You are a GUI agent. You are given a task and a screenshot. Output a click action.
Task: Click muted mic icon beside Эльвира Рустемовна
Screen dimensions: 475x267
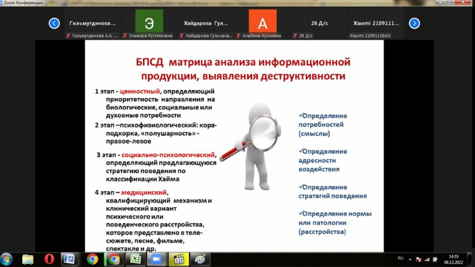(125, 36)
